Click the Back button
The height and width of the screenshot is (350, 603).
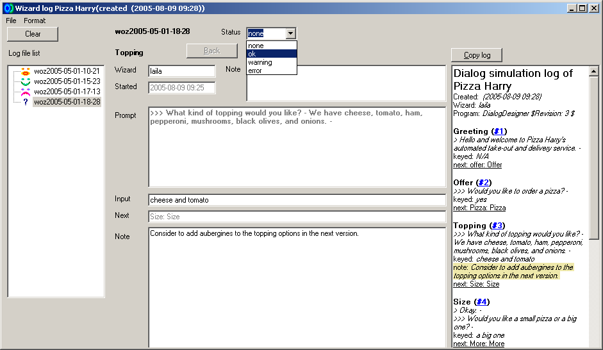click(x=212, y=51)
